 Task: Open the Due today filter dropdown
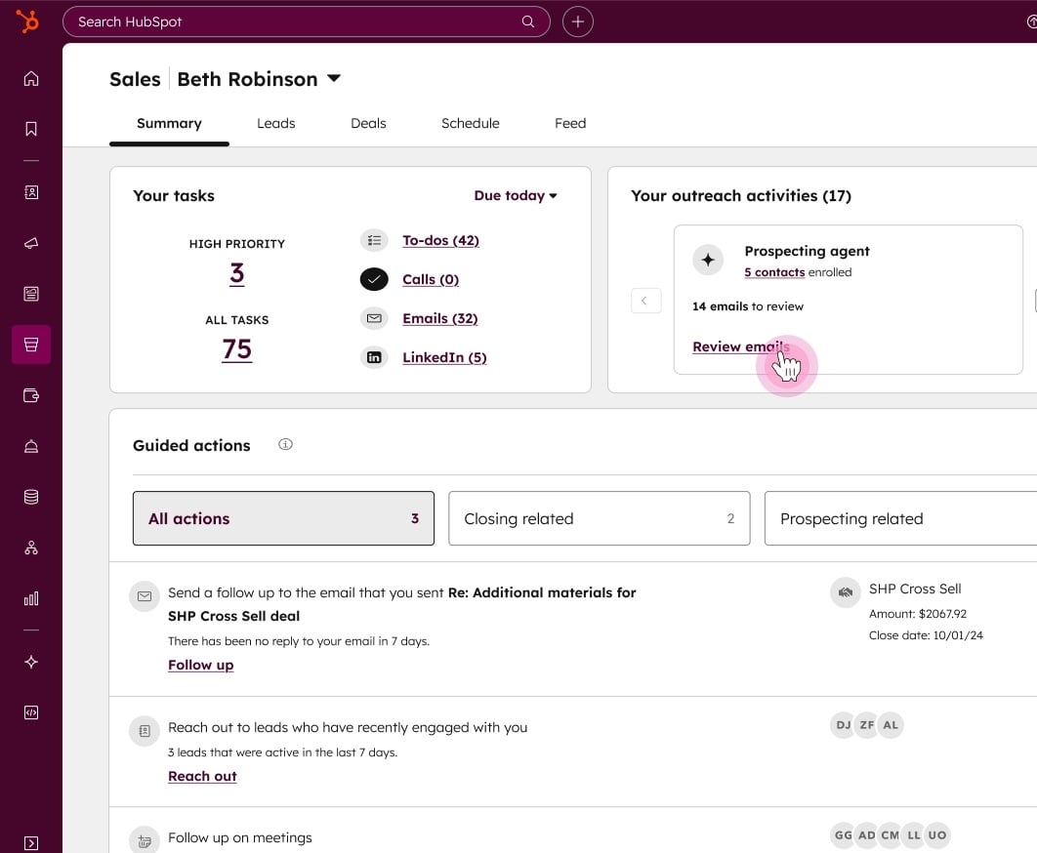(x=516, y=195)
